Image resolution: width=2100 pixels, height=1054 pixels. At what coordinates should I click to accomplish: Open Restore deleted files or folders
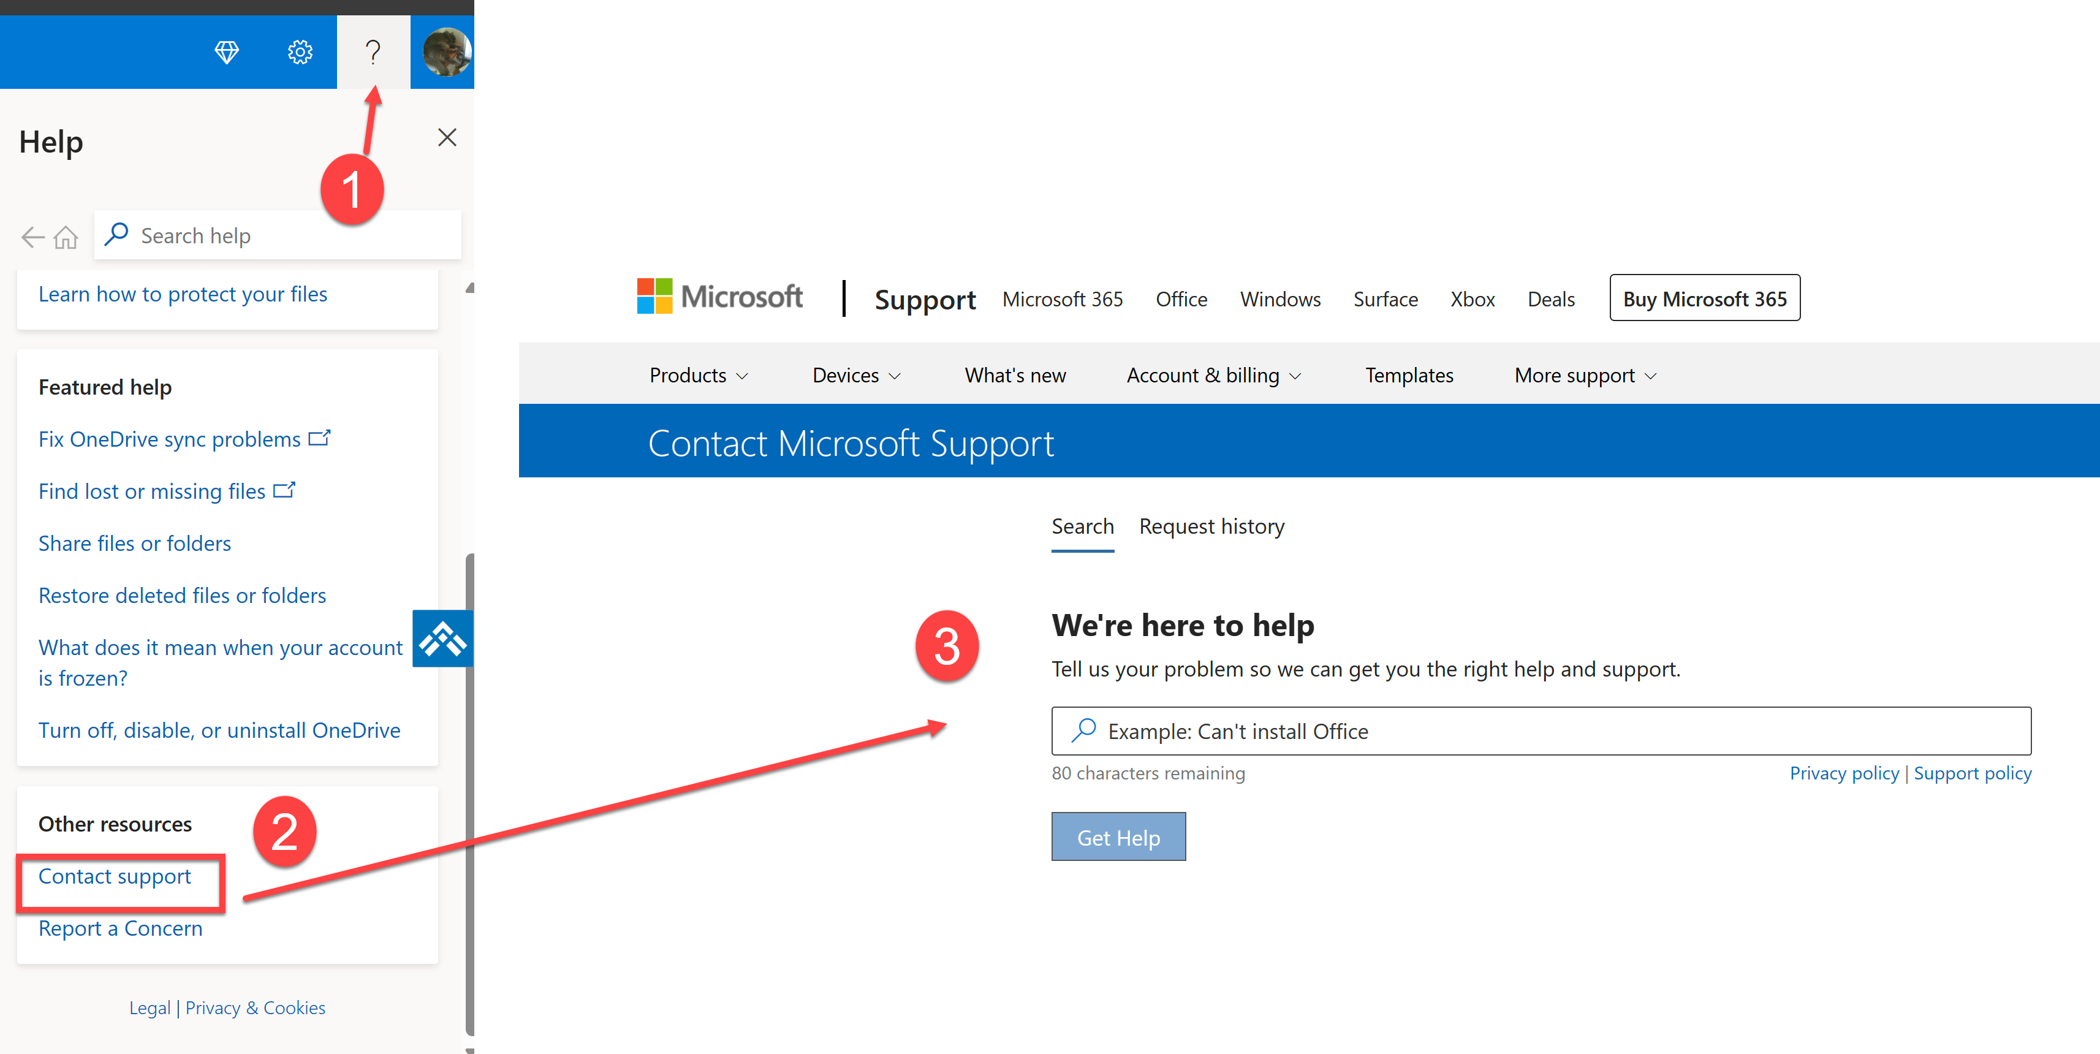[182, 596]
